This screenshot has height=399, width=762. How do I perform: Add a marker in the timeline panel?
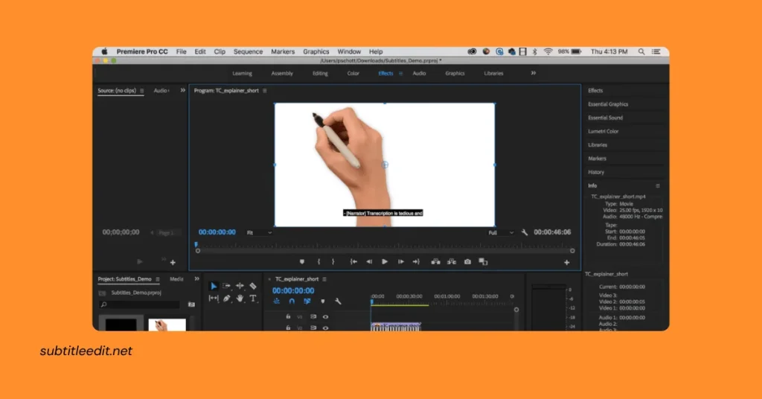[x=323, y=301]
